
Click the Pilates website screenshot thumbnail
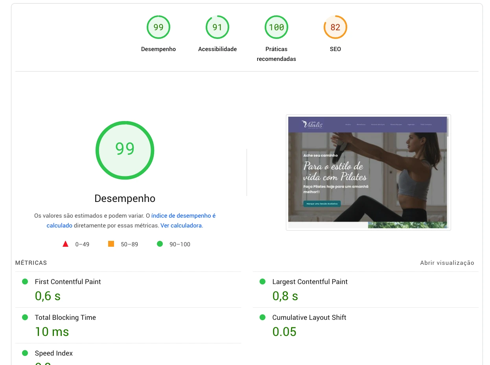368,172
